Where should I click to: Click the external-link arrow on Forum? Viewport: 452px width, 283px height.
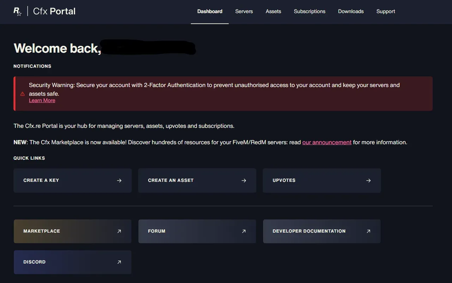click(x=244, y=231)
